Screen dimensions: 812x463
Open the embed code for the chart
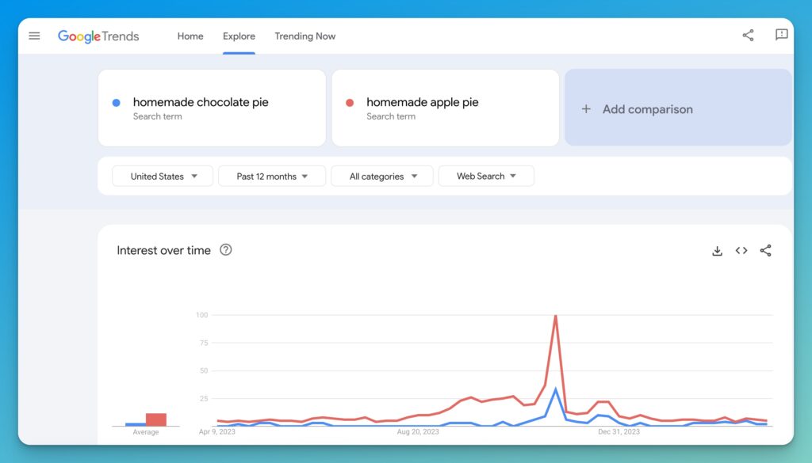tap(741, 250)
